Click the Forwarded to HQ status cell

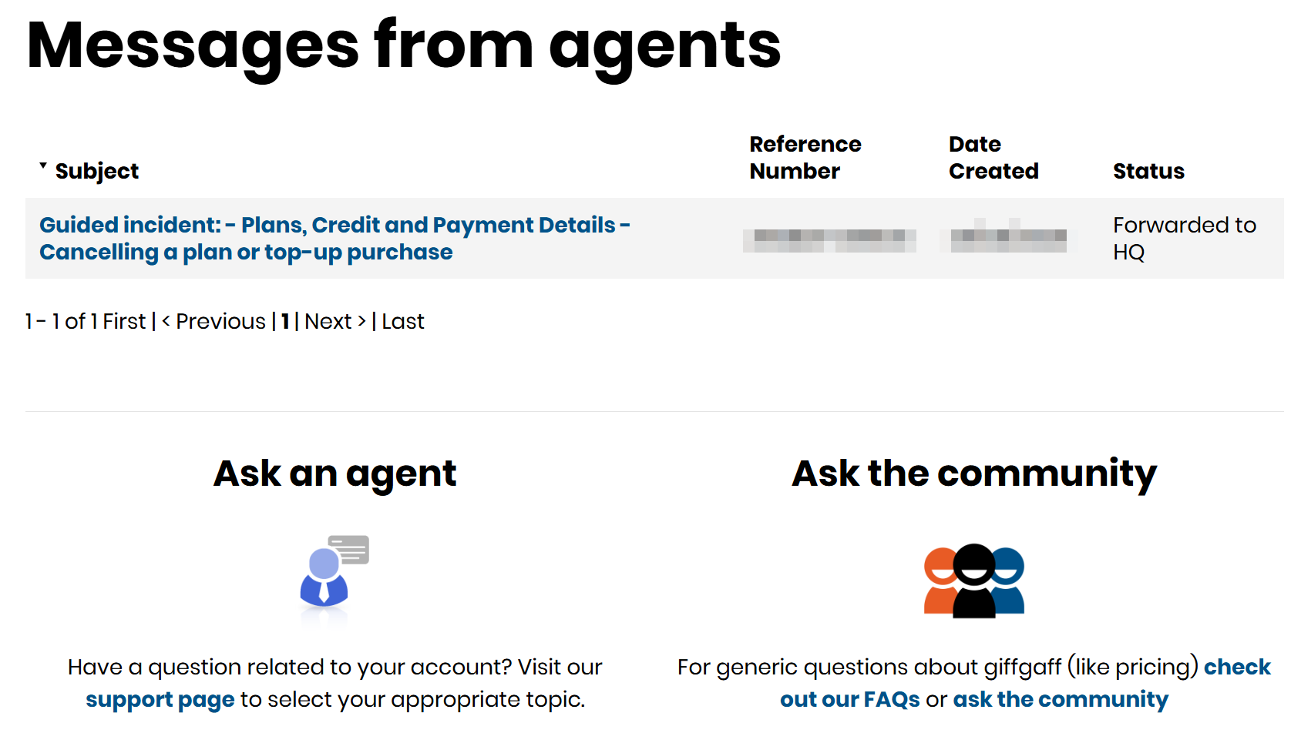point(1185,239)
